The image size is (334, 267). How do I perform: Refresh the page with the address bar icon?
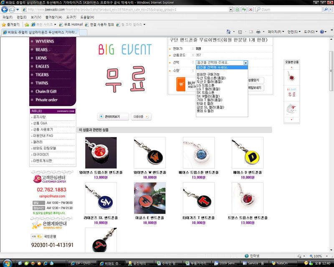coord(244,10)
